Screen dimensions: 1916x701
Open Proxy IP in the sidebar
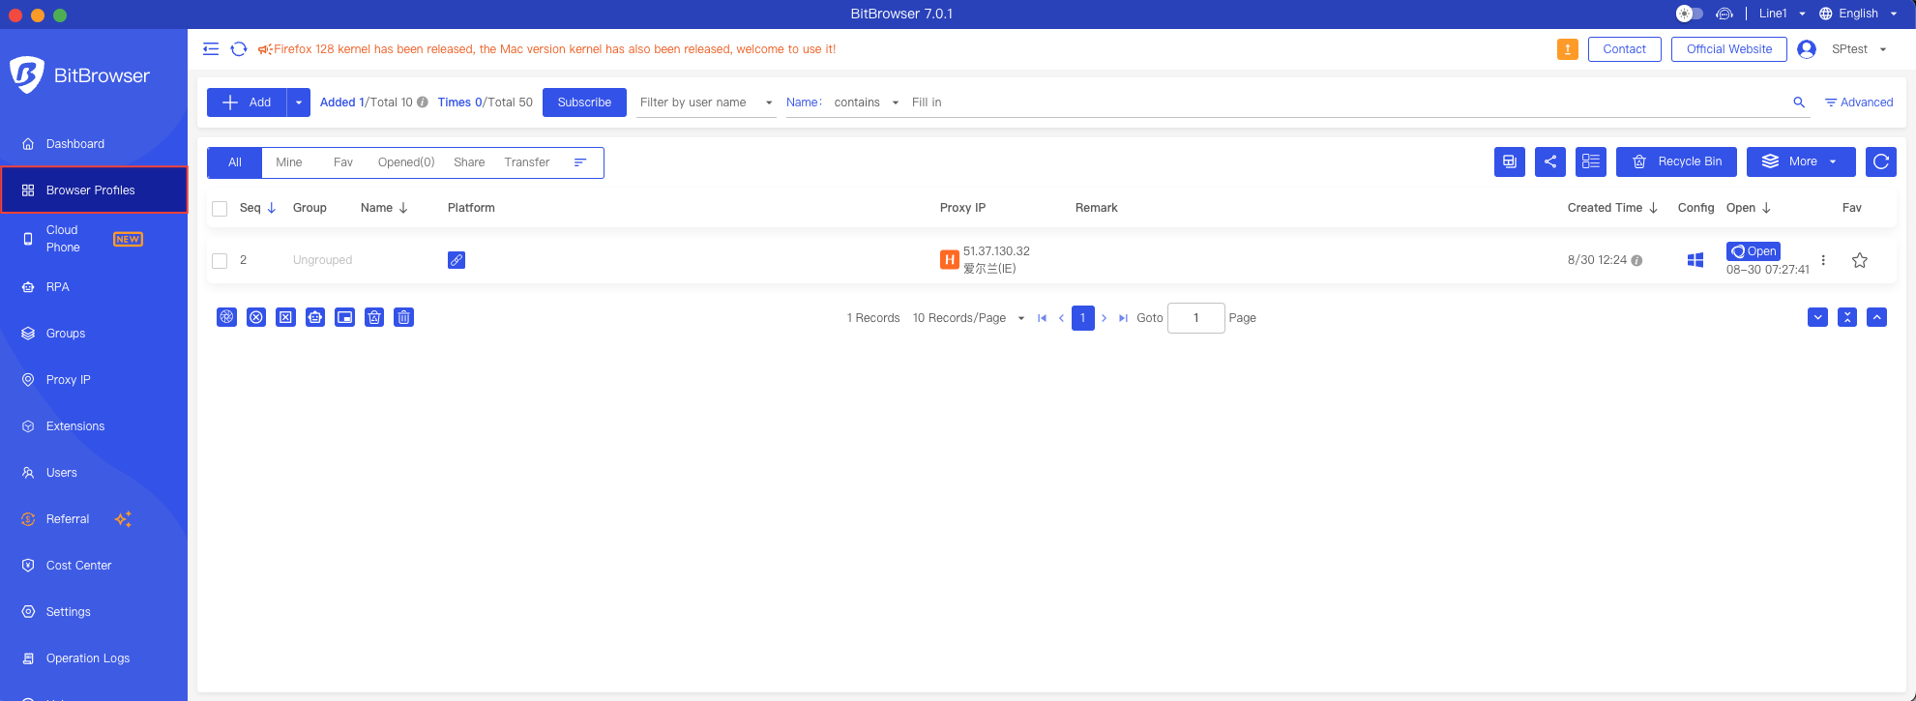(x=94, y=380)
